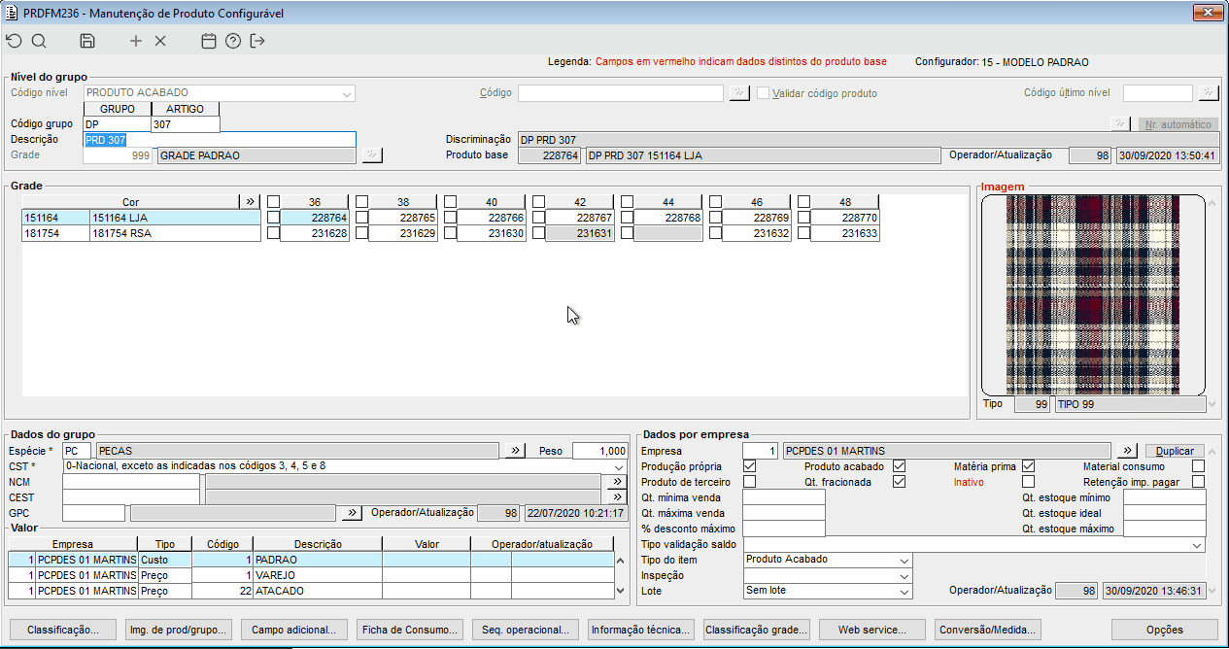The width and height of the screenshot is (1229, 649).
Task: Expand the Código nível dropdown
Action: 347,93
